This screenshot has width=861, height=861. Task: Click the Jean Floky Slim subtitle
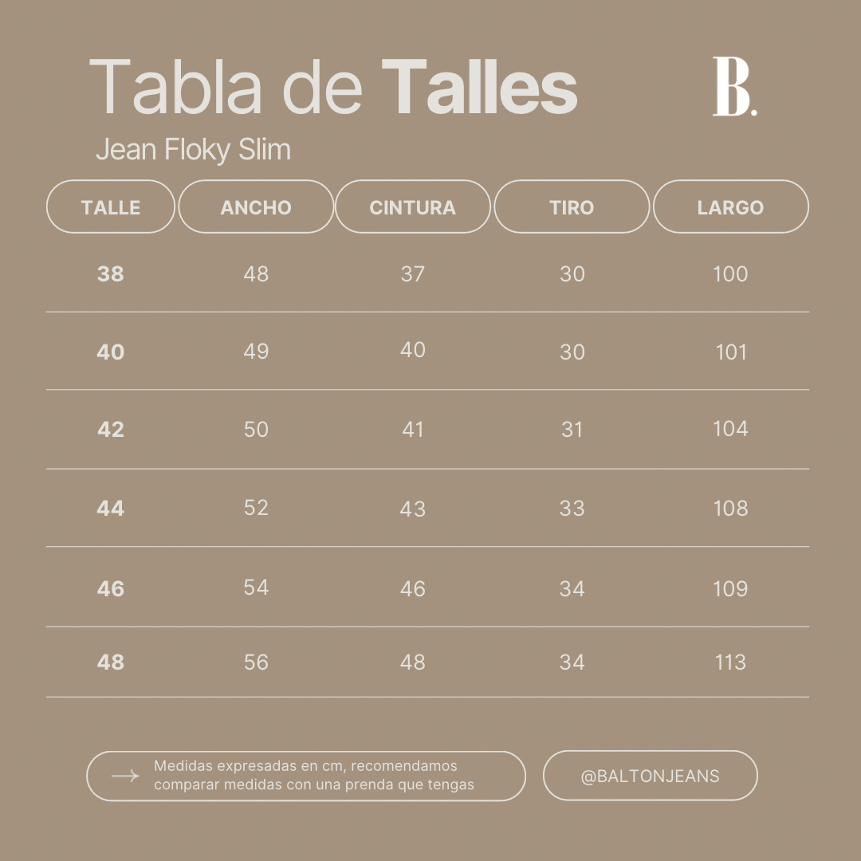[x=193, y=149]
